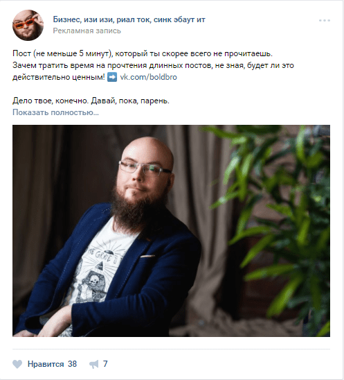
Task: Open the attached photo of the bearded man
Action: click(x=171, y=231)
